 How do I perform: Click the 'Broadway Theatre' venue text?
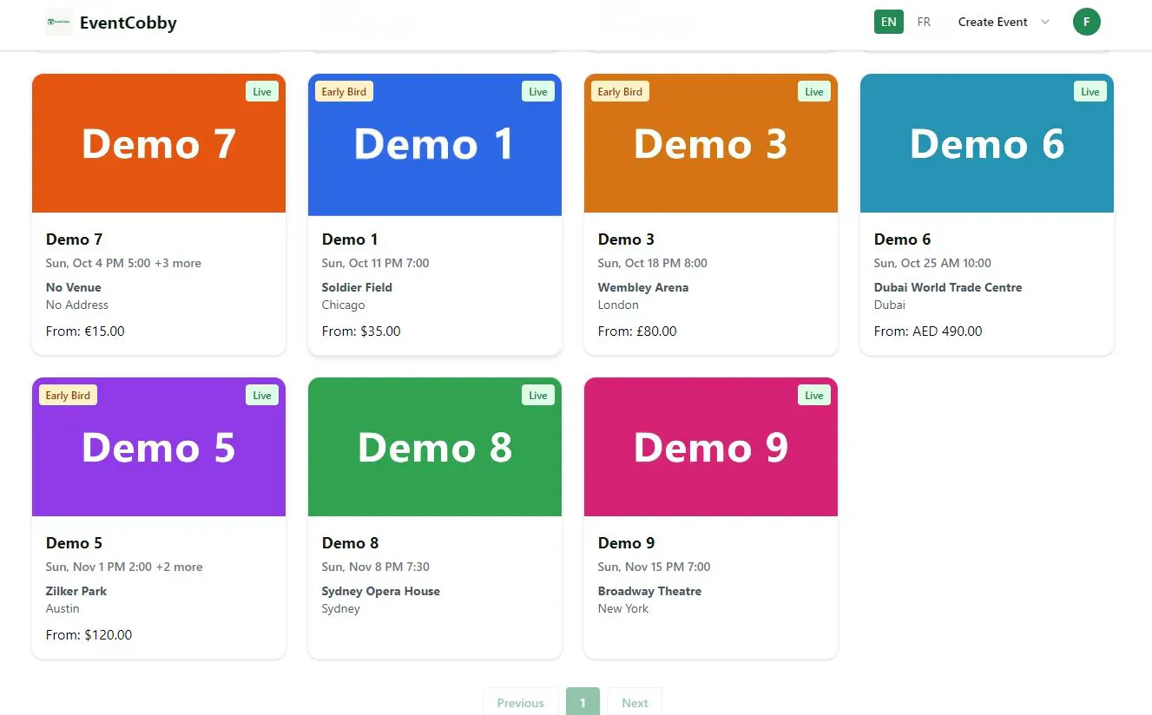pyautogui.click(x=649, y=591)
